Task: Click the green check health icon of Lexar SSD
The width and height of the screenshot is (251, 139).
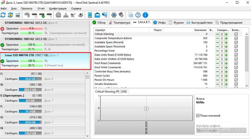Action: point(2,61)
